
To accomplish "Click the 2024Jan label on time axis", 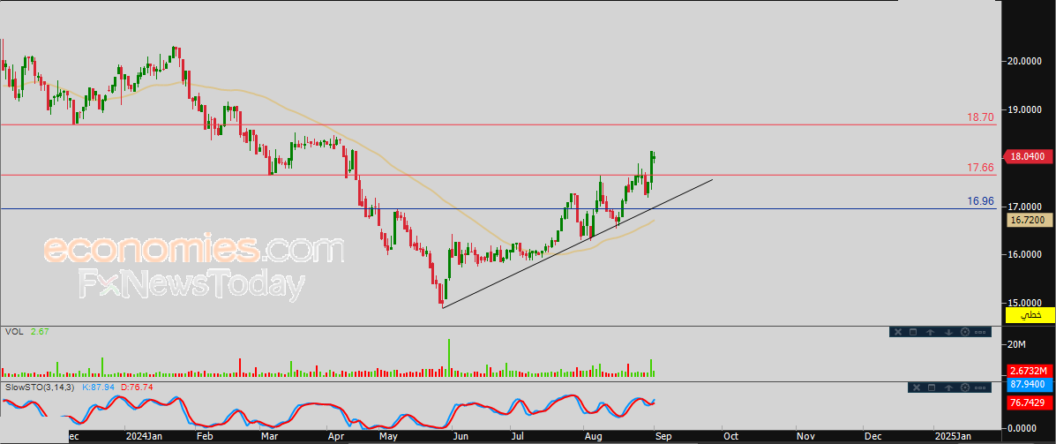I will [x=143, y=436].
